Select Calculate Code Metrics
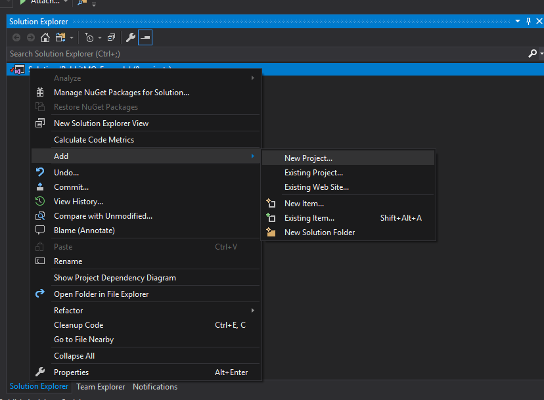Viewport: 544px width, 400px height. click(96, 139)
